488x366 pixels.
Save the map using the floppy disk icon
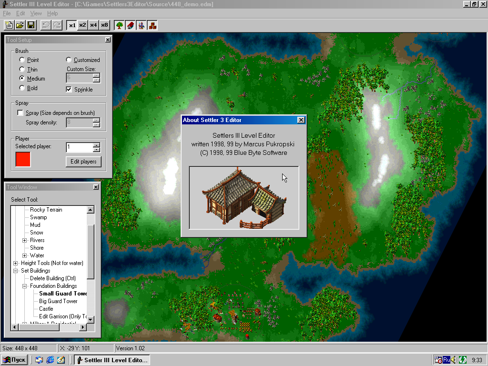coord(30,25)
